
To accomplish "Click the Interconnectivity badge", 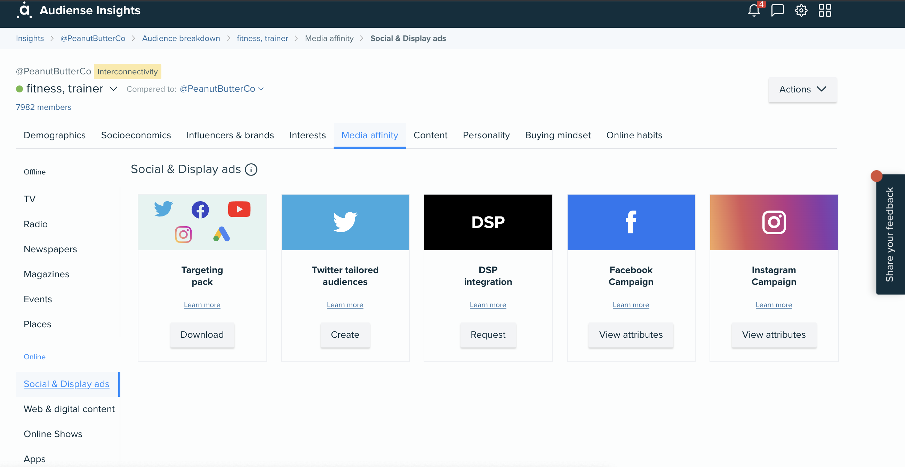I will tap(128, 72).
